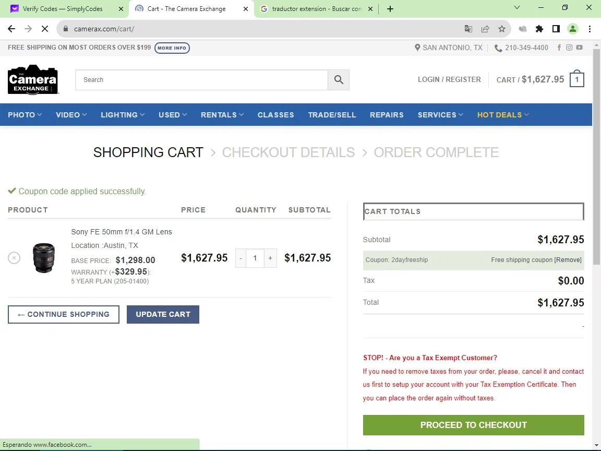The width and height of the screenshot is (601, 451).
Task: Switch to Verify Codes SimplyCodes tab
Action: click(63, 9)
